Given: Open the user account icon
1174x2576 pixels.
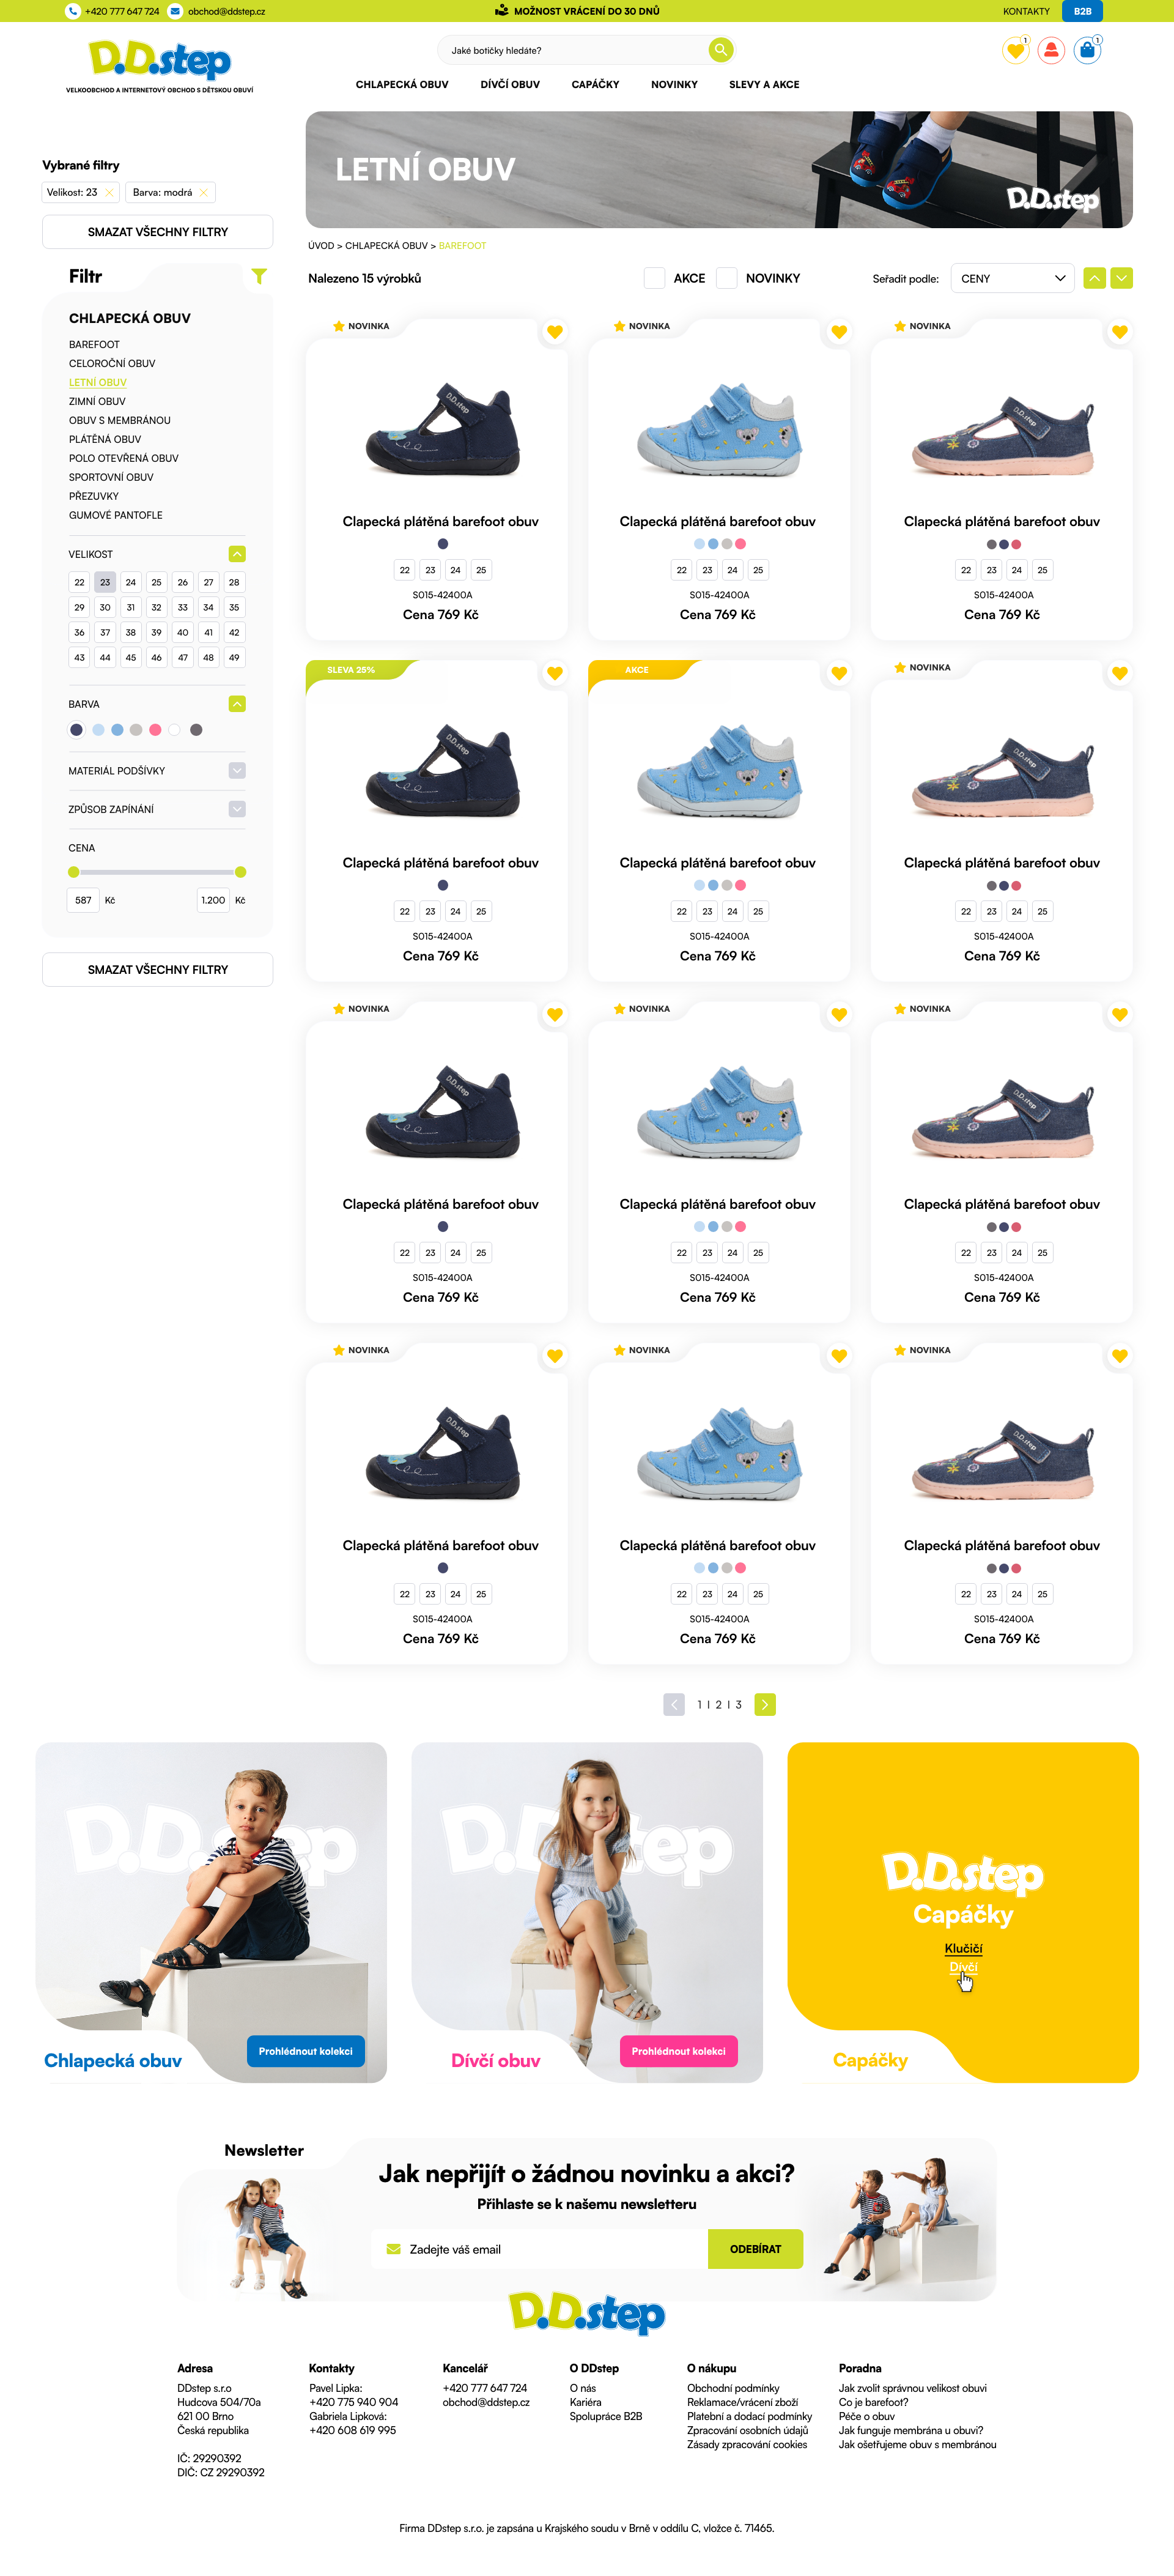Looking at the screenshot, I should pos(1051,50).
